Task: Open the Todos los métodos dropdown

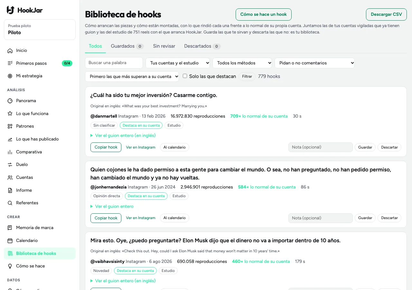Action: coord(242,63)
